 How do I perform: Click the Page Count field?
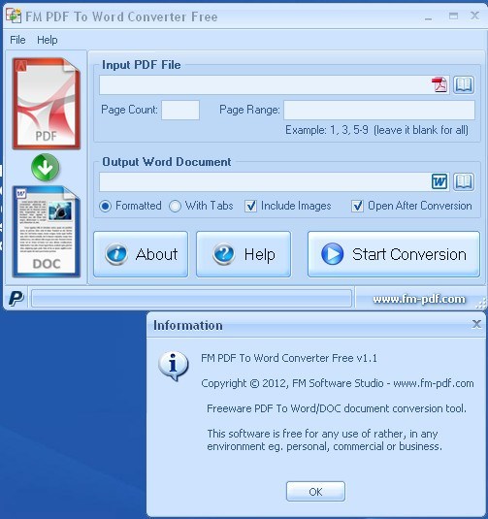click(180, 110)
